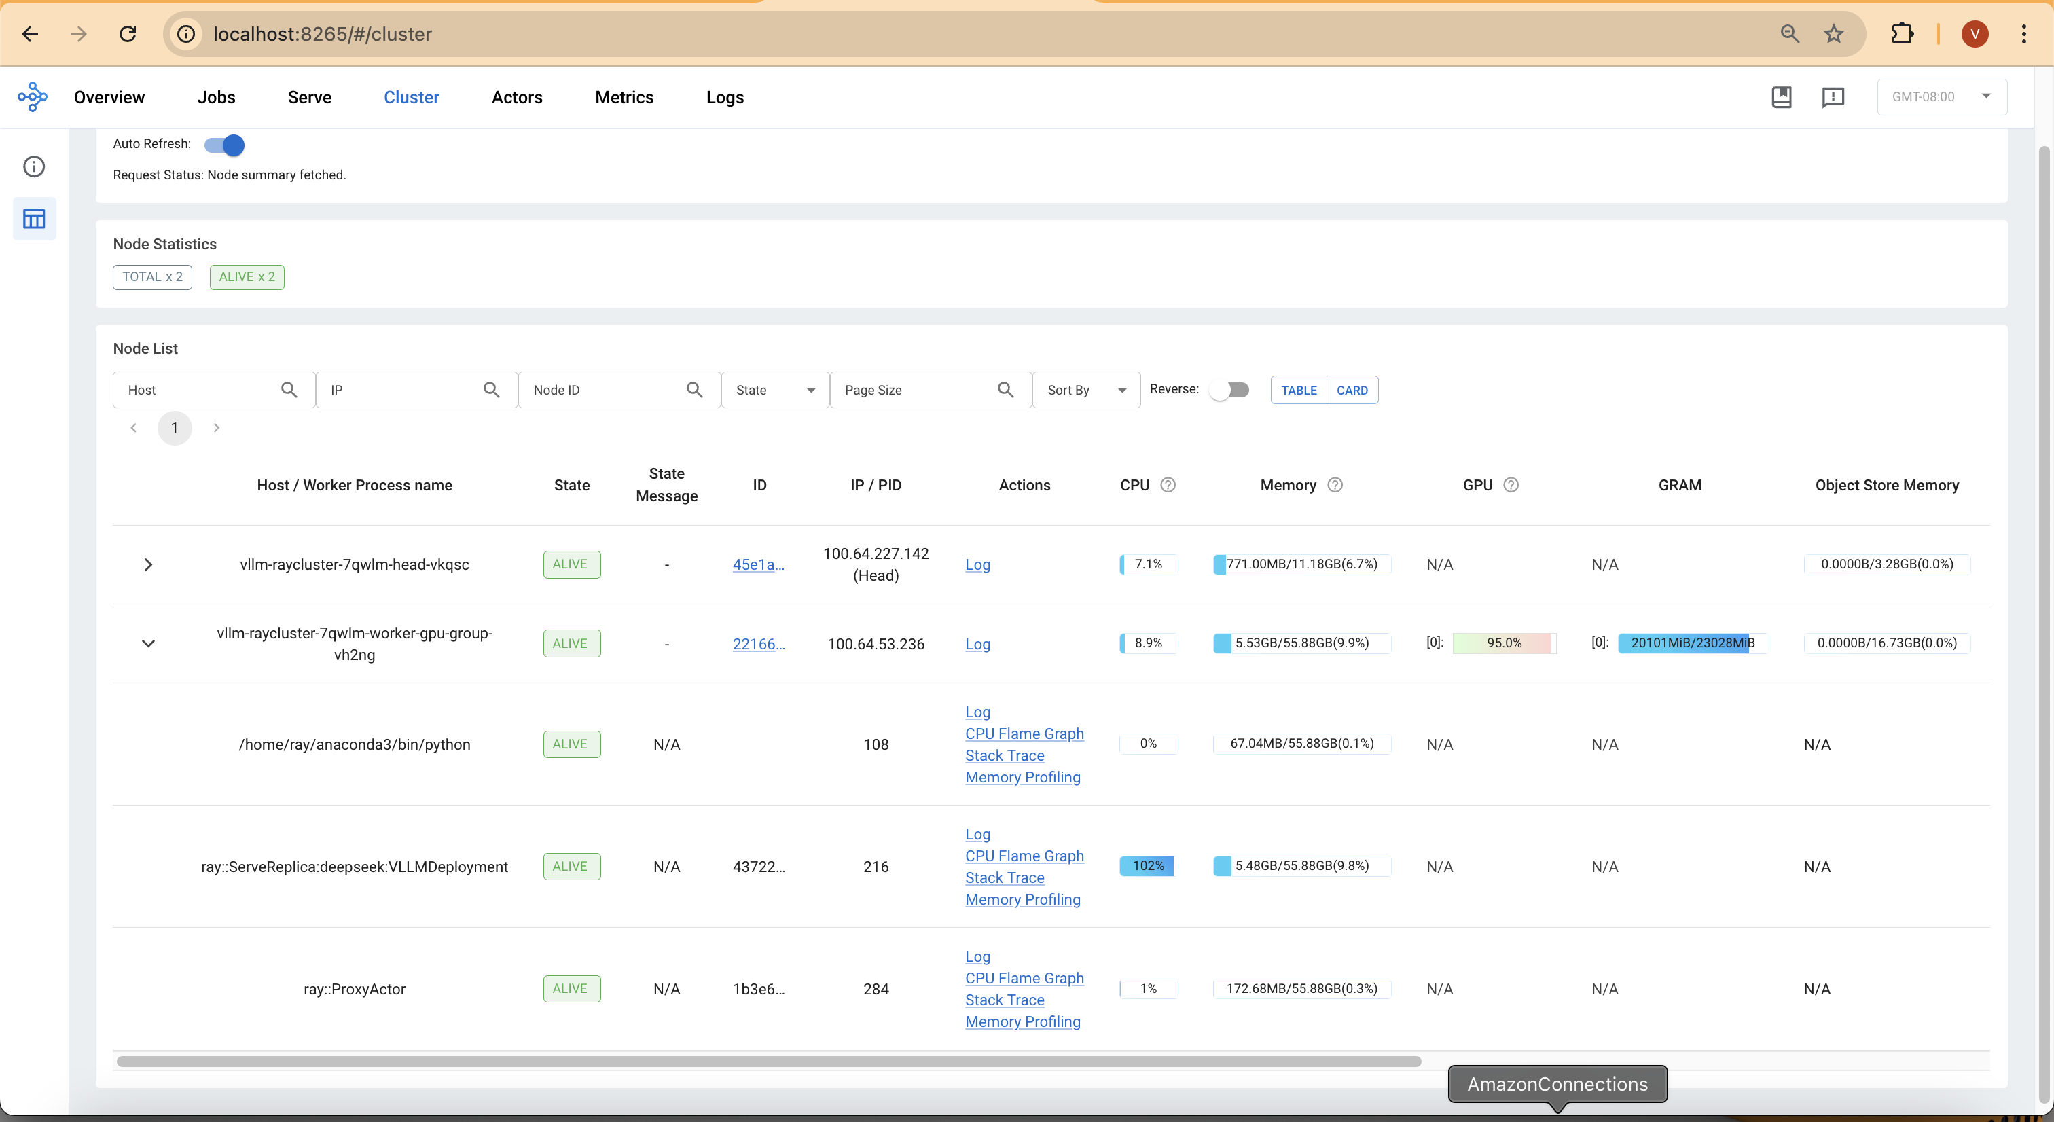Disable the Auto Refresh toggle
The height and width of the screenshot is (1122, 2054).
pos(224,145)
